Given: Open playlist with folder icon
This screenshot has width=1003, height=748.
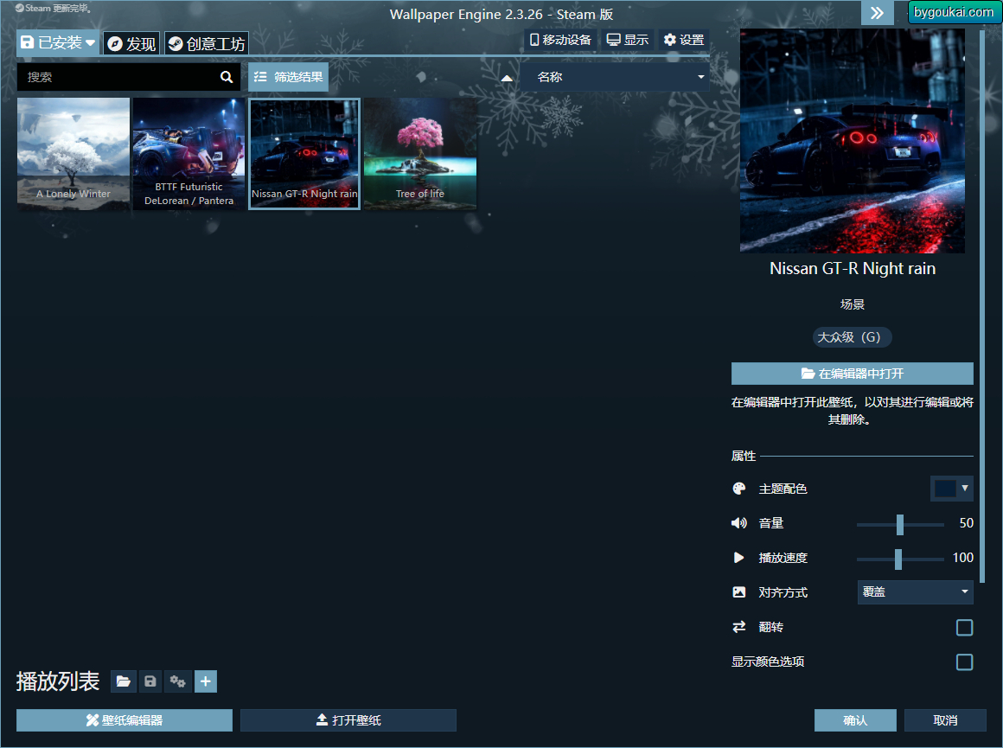Looking at the screenshot, I should pyautogui.click(x=124, y=681).
